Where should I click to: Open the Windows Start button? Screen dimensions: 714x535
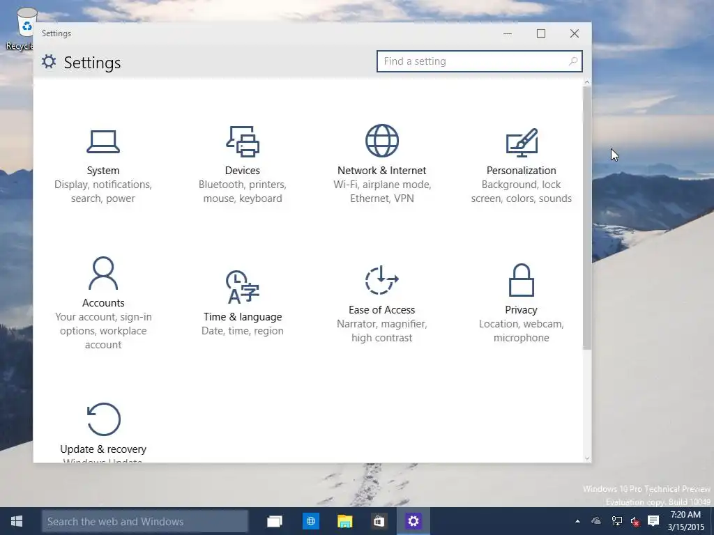(x=17, y=521)
